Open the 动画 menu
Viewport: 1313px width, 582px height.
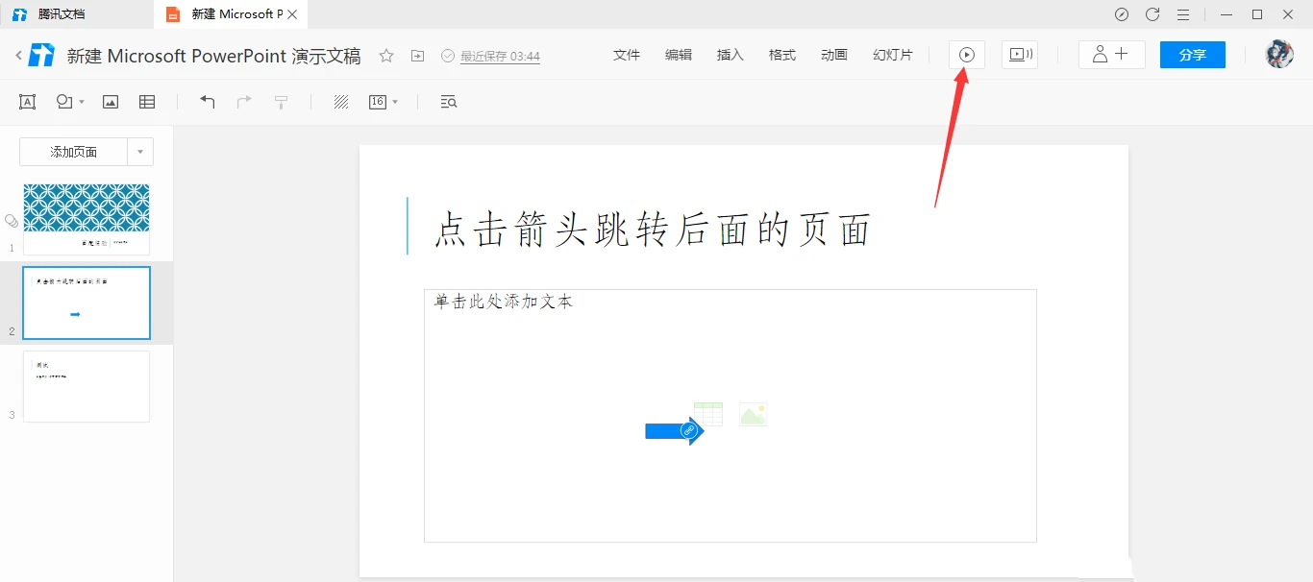834,55
